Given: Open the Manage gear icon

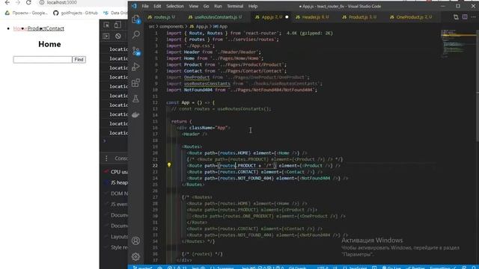Looking at the screenshot, I should pyautogui.click(x=135, y=256).
